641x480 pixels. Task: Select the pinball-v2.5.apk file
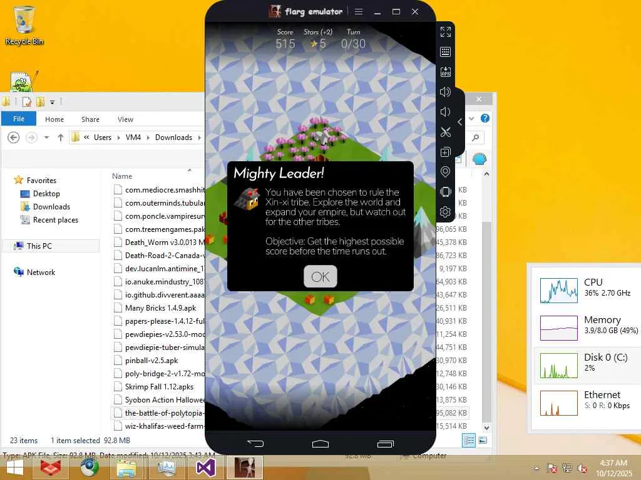151,361
